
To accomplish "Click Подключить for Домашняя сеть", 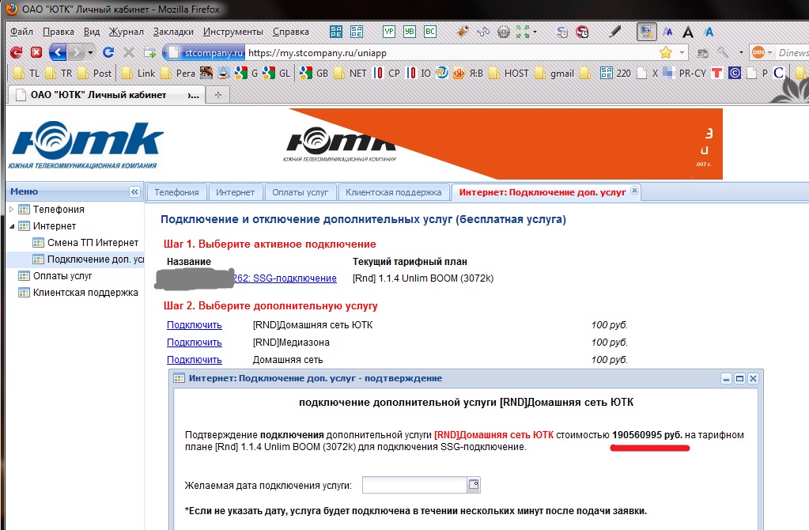I will [195, 360].
